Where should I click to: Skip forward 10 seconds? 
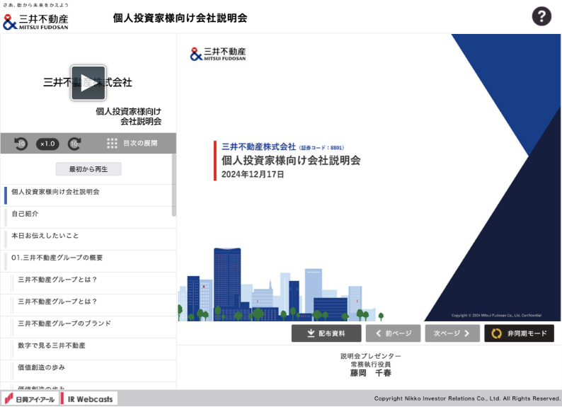coord(74,144)
